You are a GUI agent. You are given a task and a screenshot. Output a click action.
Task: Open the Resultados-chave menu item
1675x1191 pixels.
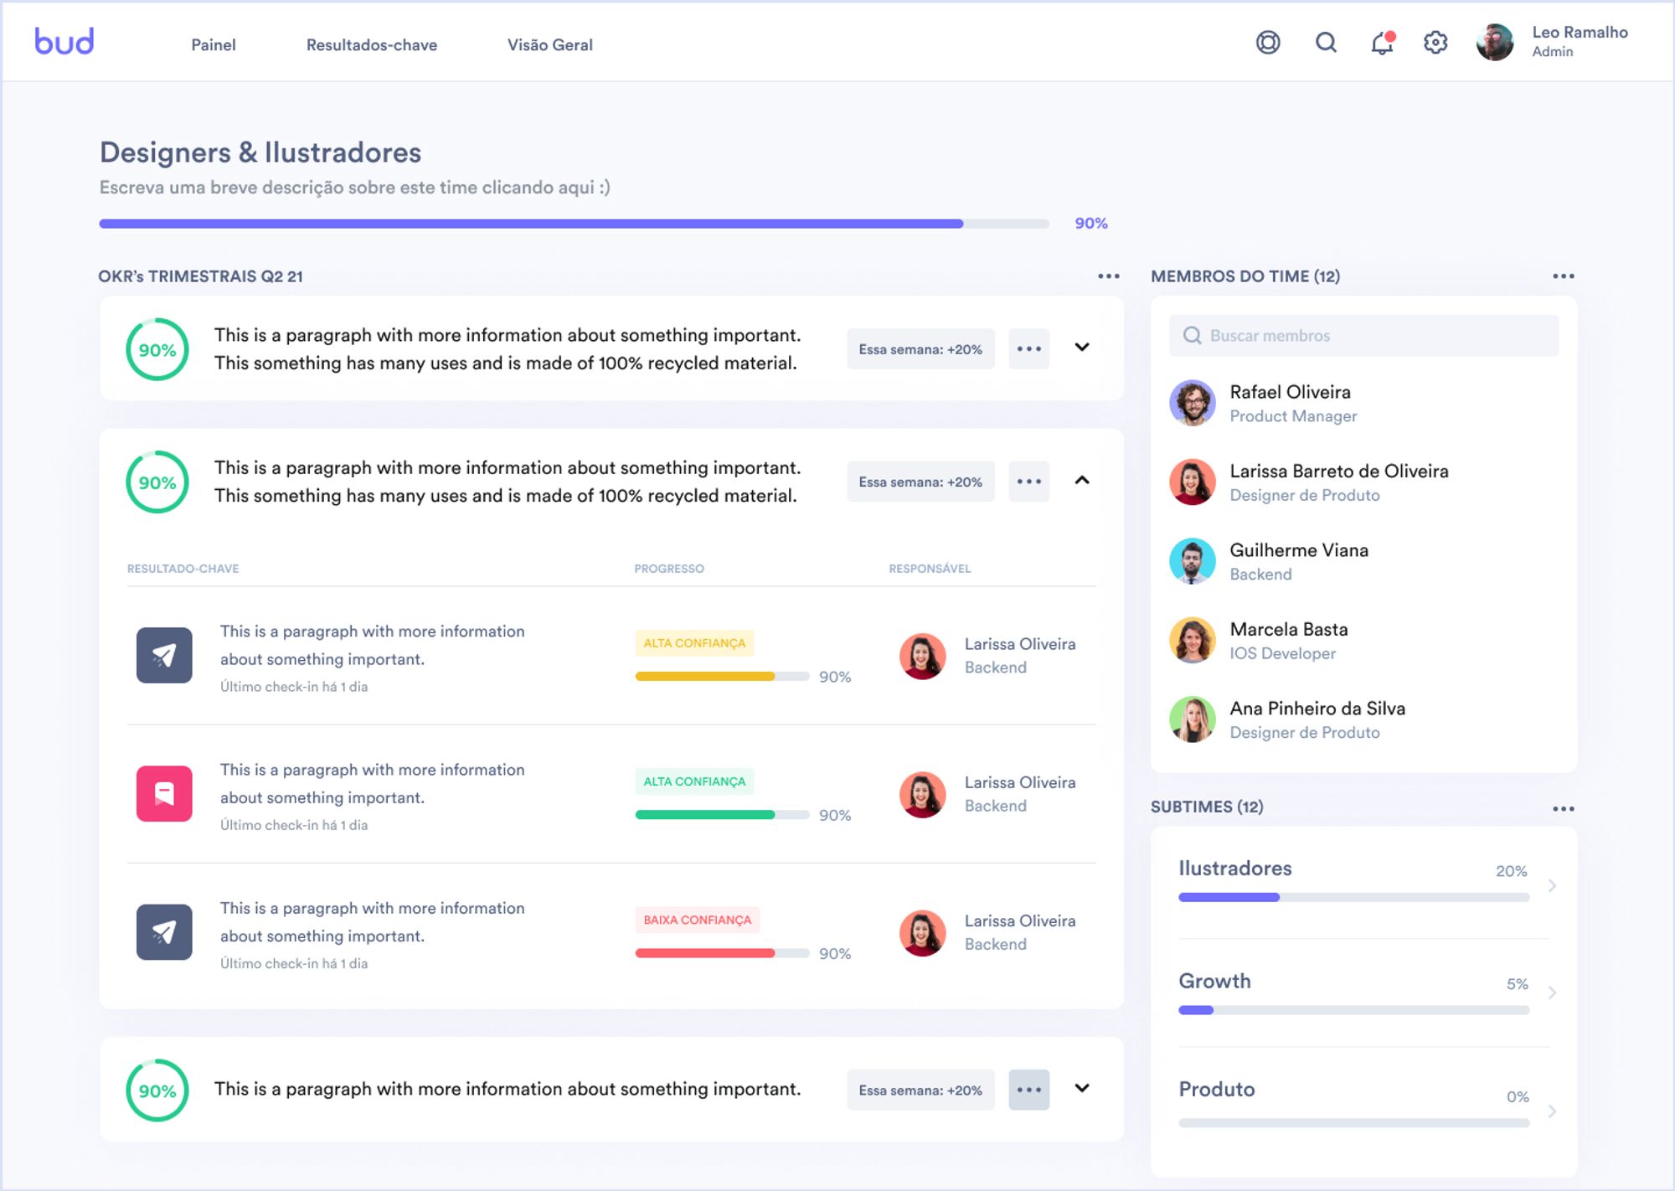(x=371, y=45)
